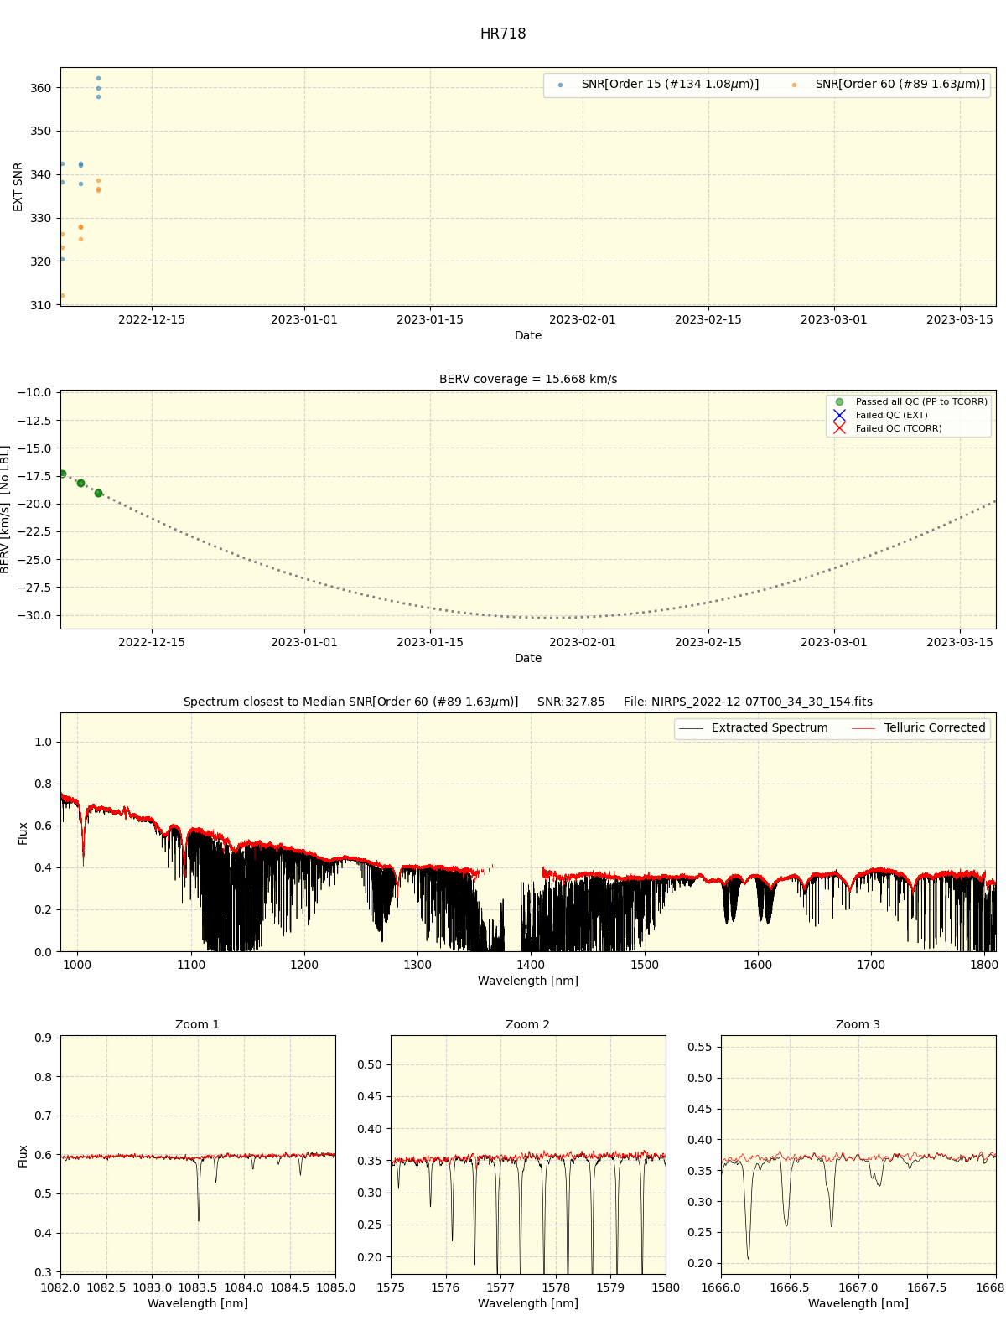The image size is (1006, 1341).
Task: Click the Zoom 1 subplot title
Action: [x=198, y=1025]
